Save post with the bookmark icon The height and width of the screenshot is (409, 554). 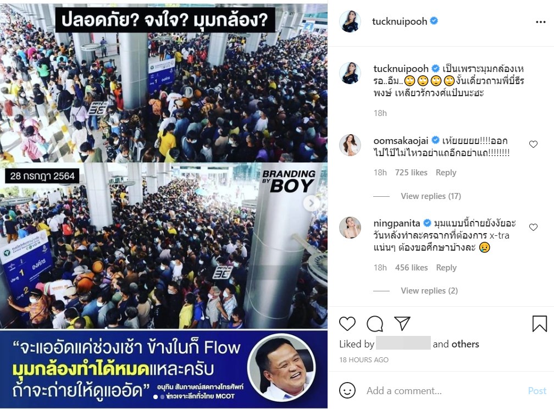(539, 323)
